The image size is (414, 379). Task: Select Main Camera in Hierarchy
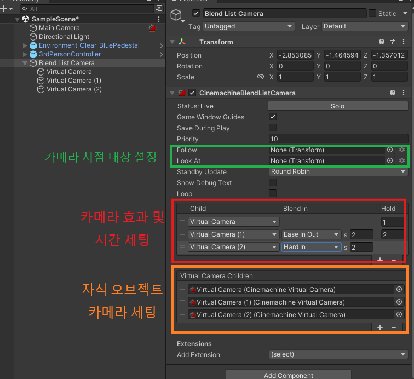click(59, 28)
